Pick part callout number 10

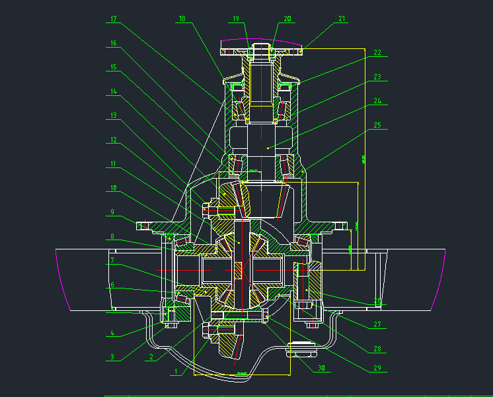click(x=114, y=188)
